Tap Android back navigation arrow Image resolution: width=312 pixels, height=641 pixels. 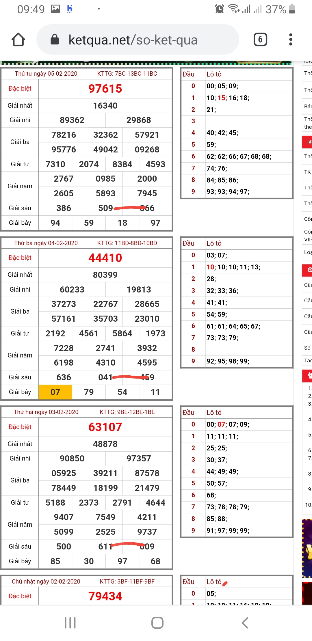point(245,623)
